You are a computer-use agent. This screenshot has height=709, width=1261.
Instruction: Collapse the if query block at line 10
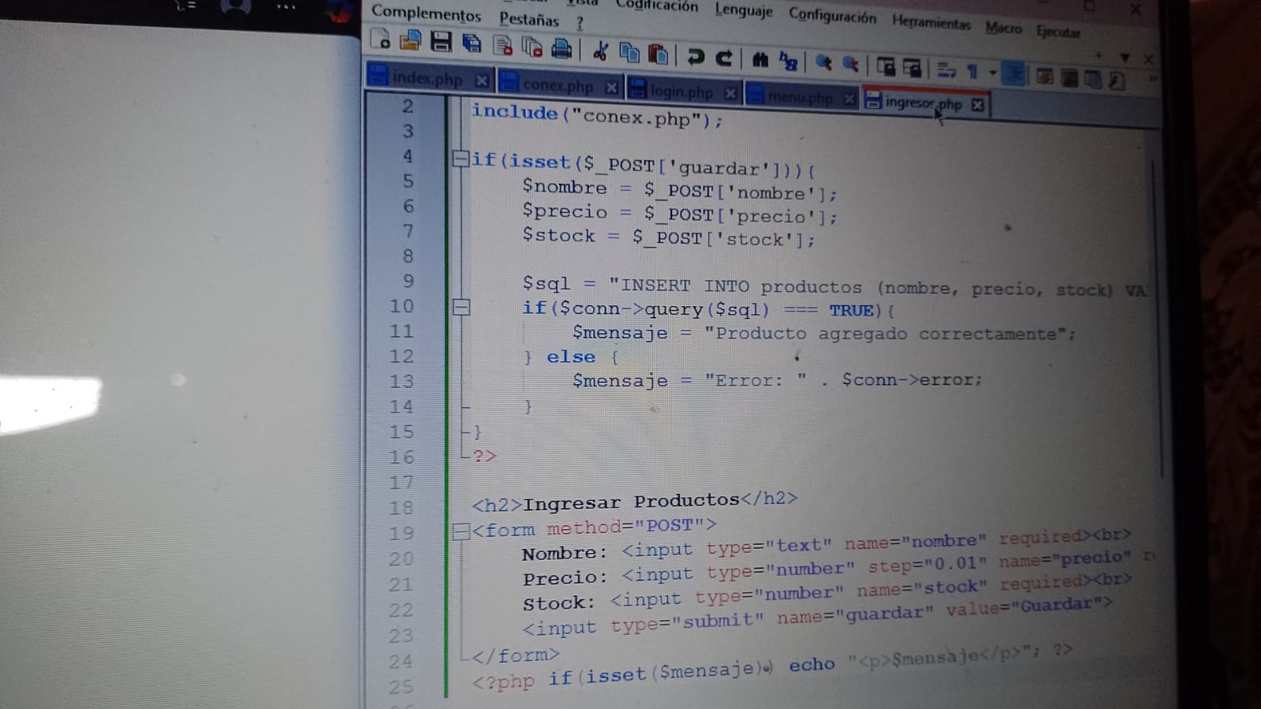[461, 308]
